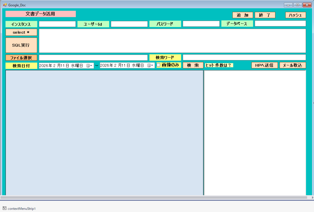Image resolution: width=314 pixels, height=212 pixels.
Task: Click the Google_Doc window title icon
Action: point(5,5)
